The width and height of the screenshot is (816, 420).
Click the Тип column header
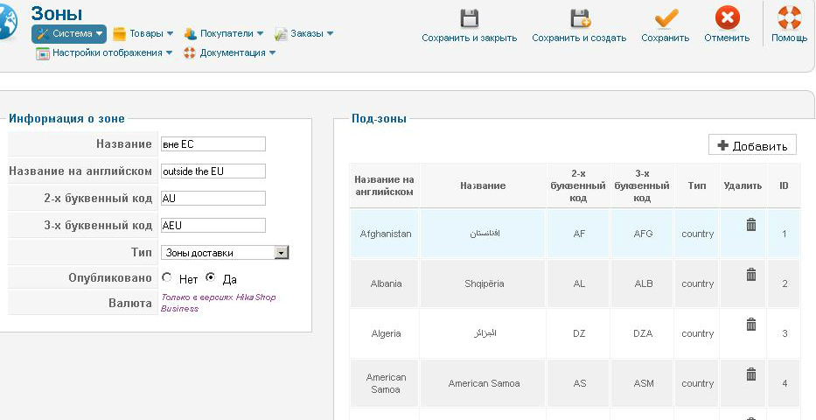[697, 185]
